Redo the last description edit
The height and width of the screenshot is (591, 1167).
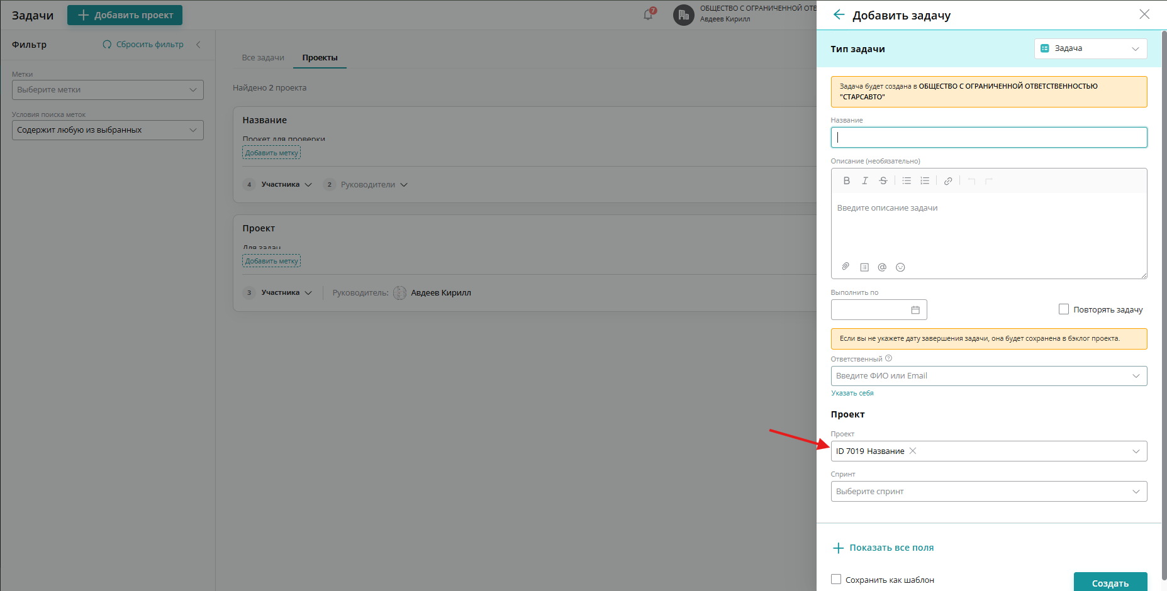[x=989, y=181]
